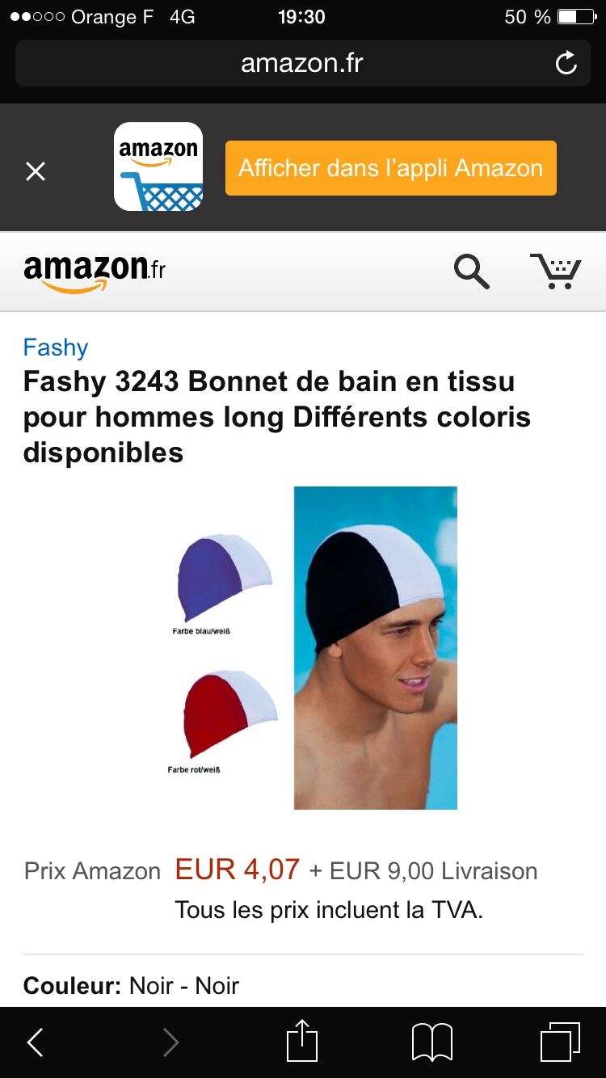Open the swim cap product image
Image resolution: width=606 pixels, height=1078 pixels.
coord(376,647)
